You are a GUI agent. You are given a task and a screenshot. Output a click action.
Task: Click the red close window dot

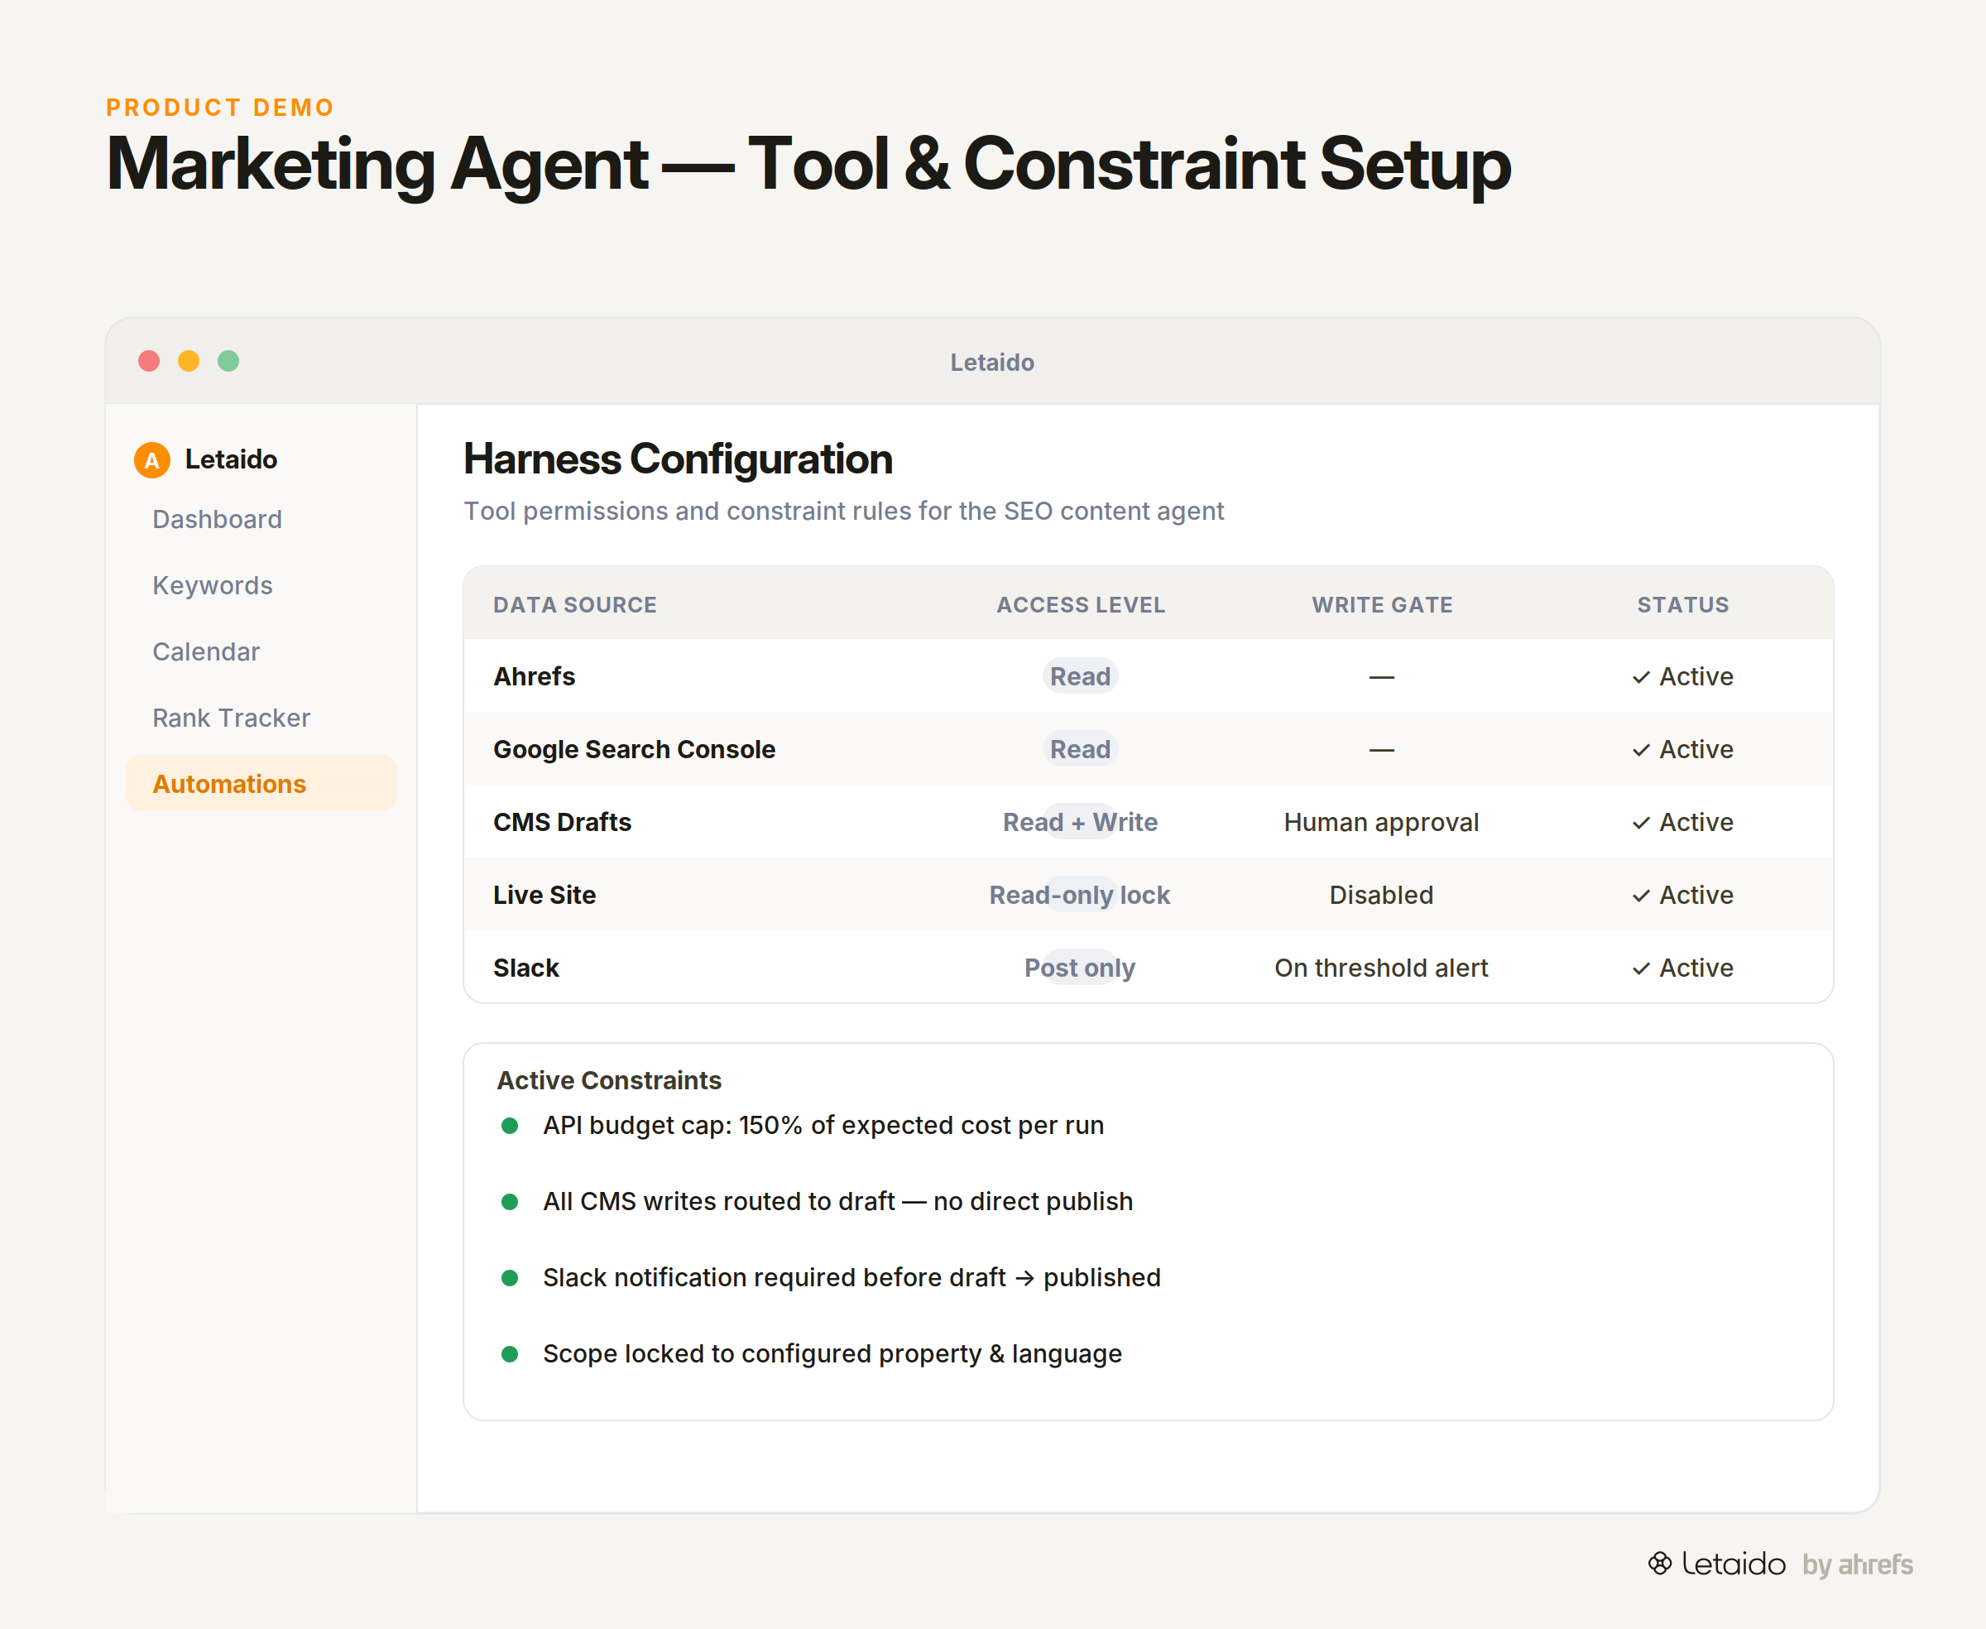point(149,361)
